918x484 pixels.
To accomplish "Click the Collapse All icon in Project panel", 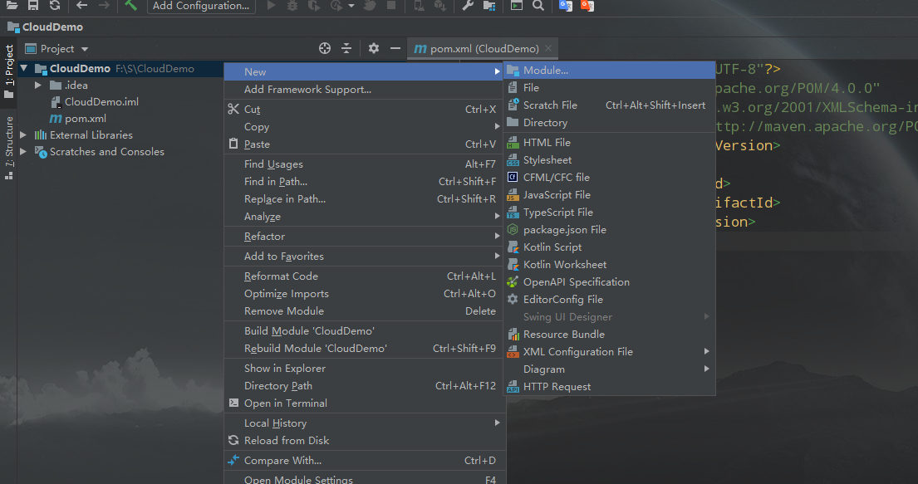I will point(346,49).
